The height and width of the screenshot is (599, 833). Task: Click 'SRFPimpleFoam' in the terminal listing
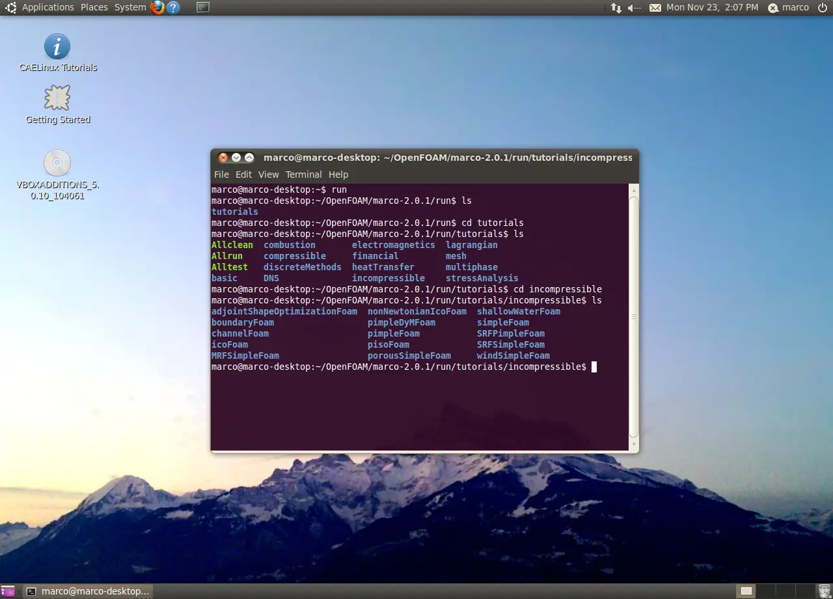pyautogui.click(x=511, y=334)
